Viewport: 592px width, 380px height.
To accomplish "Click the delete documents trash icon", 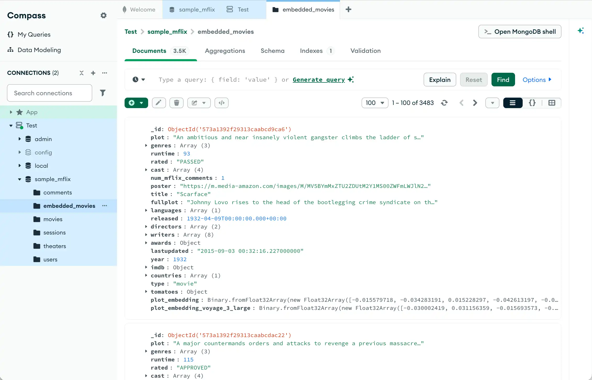I will (x=176, y=103).
